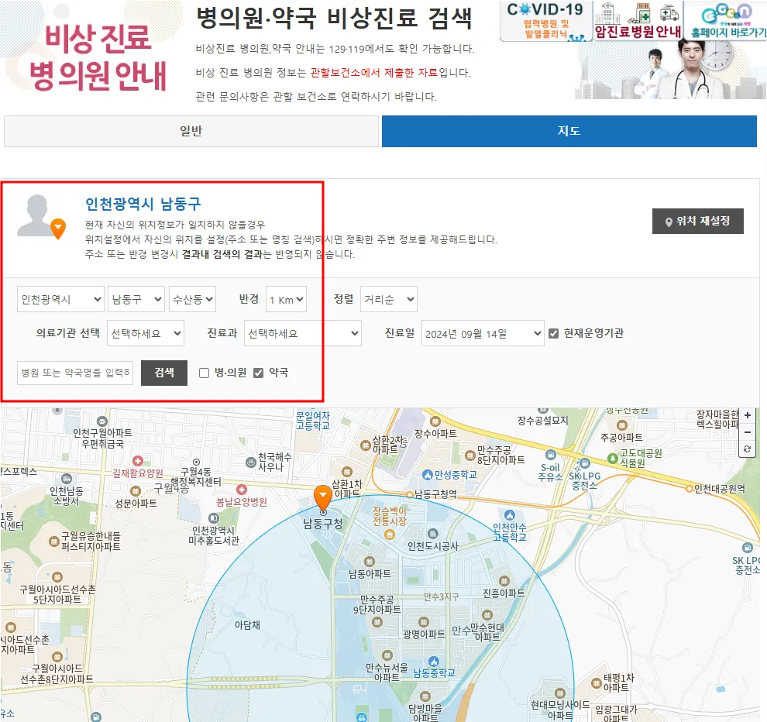The image size is (767, 722).
Task: Click the 장승백이 전통시장 marker
Action: [390, 535]
